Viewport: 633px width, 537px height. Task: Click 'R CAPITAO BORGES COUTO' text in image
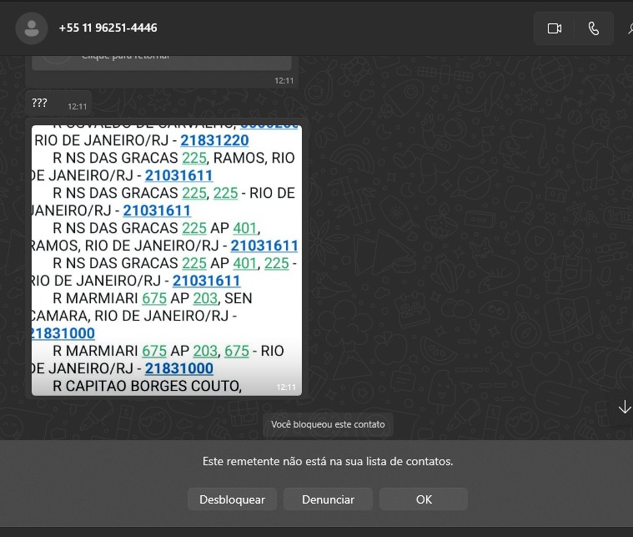tap(147, 386)
